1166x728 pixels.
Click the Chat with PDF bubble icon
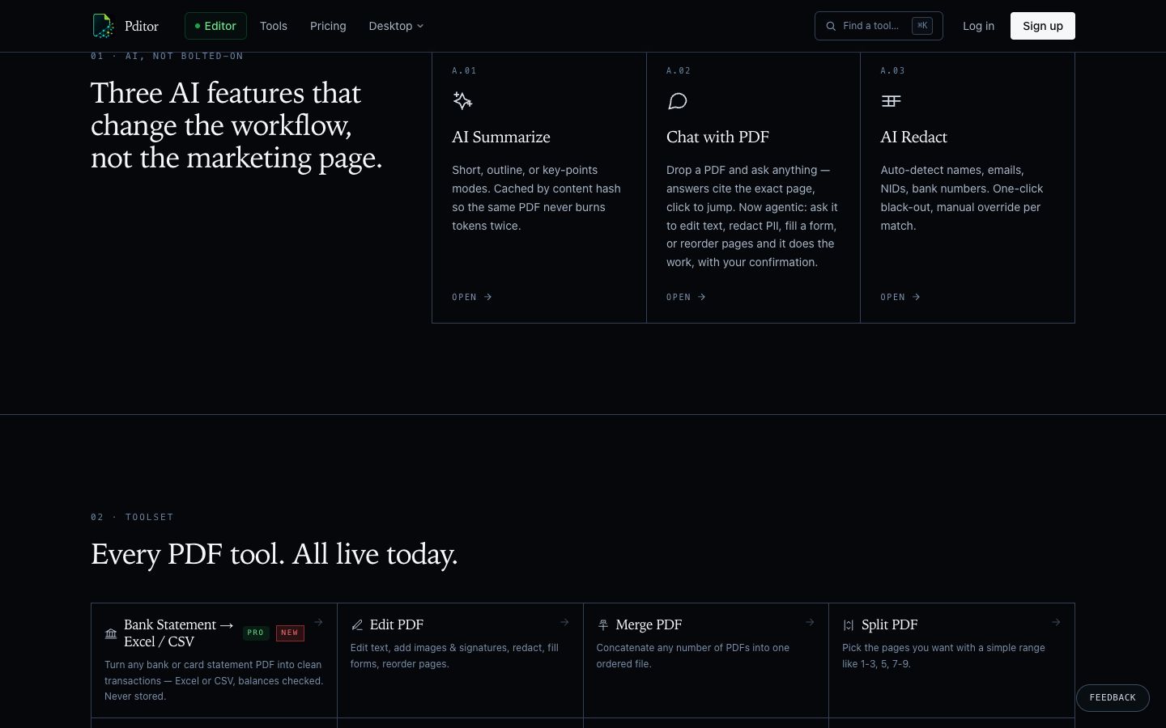(677, 101)
